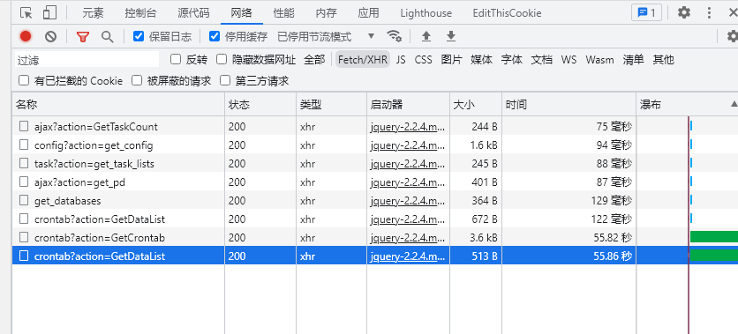The height and width of the screenshot is (334, 738).
Task: Open network search with magnifier icon
Action: [108, 36]
